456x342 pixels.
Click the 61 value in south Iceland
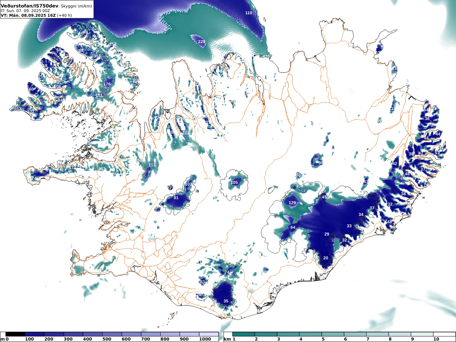click(203, 282)
